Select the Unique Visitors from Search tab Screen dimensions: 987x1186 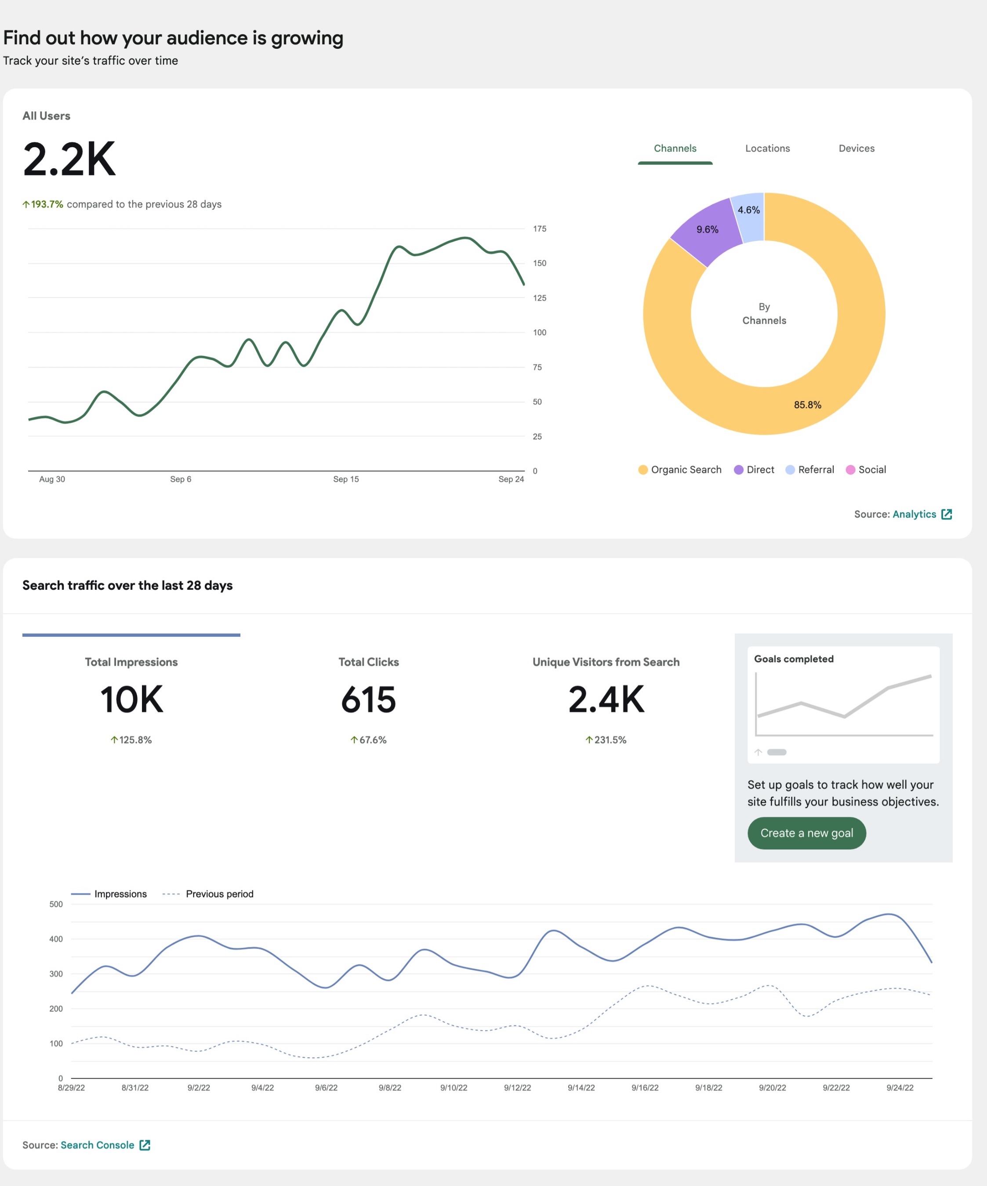click(x=606, y=700)
